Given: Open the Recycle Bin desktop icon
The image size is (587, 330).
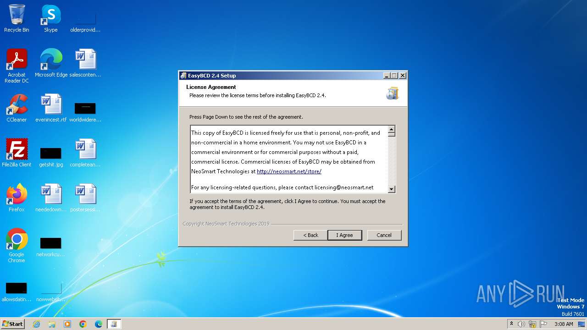Looking at the screenshot, I should pos(17,19).
